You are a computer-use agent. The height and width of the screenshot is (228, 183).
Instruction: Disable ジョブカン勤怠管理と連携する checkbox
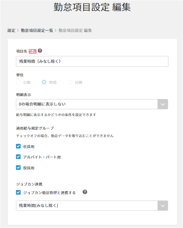(18, 192)
